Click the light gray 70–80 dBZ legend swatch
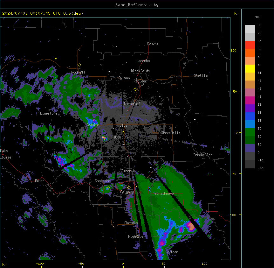274x268 pixels. (250, 29)
